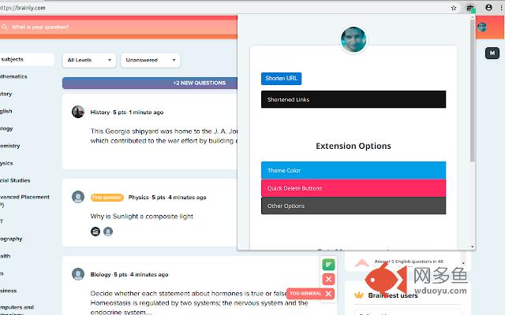Open History question asker's avatar

pyautogui.click(x=78, y=112)
